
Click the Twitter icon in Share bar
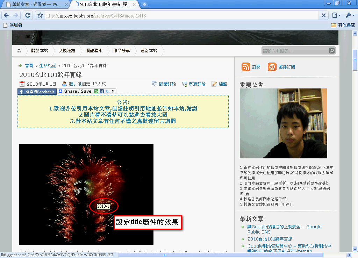coord(108,91)
